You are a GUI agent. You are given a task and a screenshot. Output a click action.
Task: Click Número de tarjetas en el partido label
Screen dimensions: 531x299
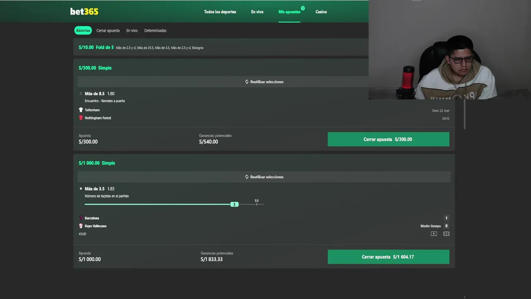[x=107, y=196]
